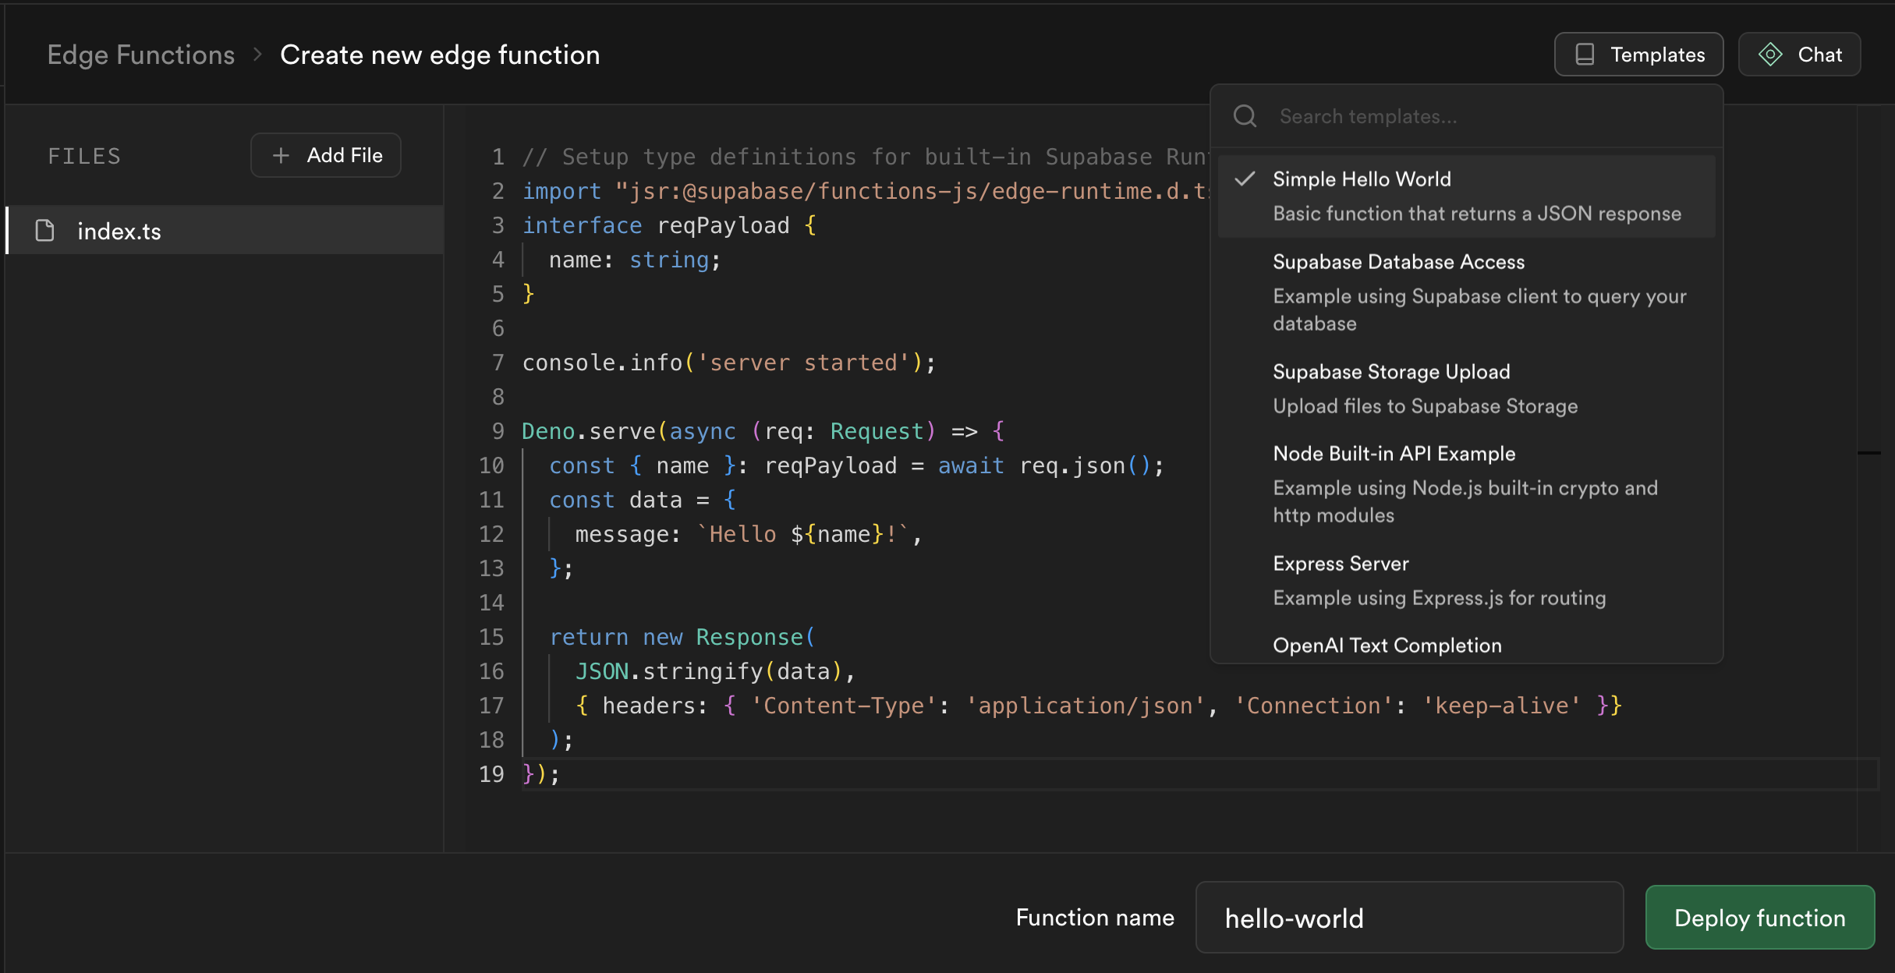Click the Edge Functions breadcrumb link

[141, 55]
